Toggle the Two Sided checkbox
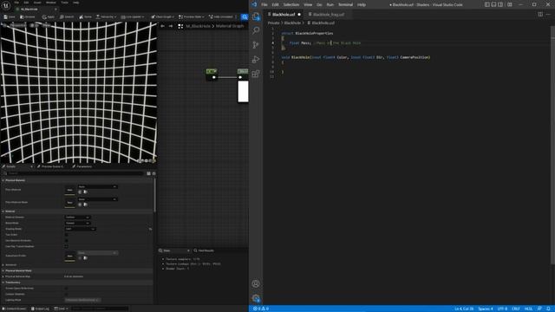555x312 pixels. [x=66, y=235]
